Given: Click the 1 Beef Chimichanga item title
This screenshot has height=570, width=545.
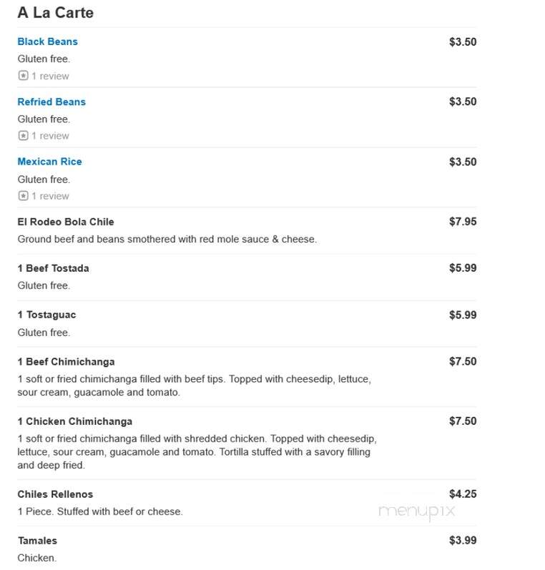Looking at the screenshot, I should click(67, 362).
